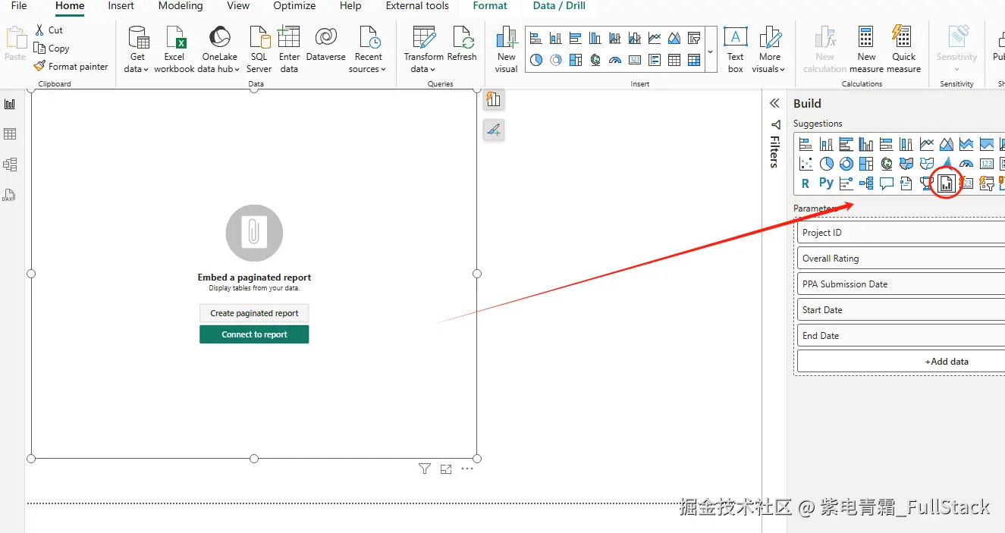Add the Smart narrative visual
This screenshot has height=533, width=1005.
pyautogui.click(x=906, y=183)
